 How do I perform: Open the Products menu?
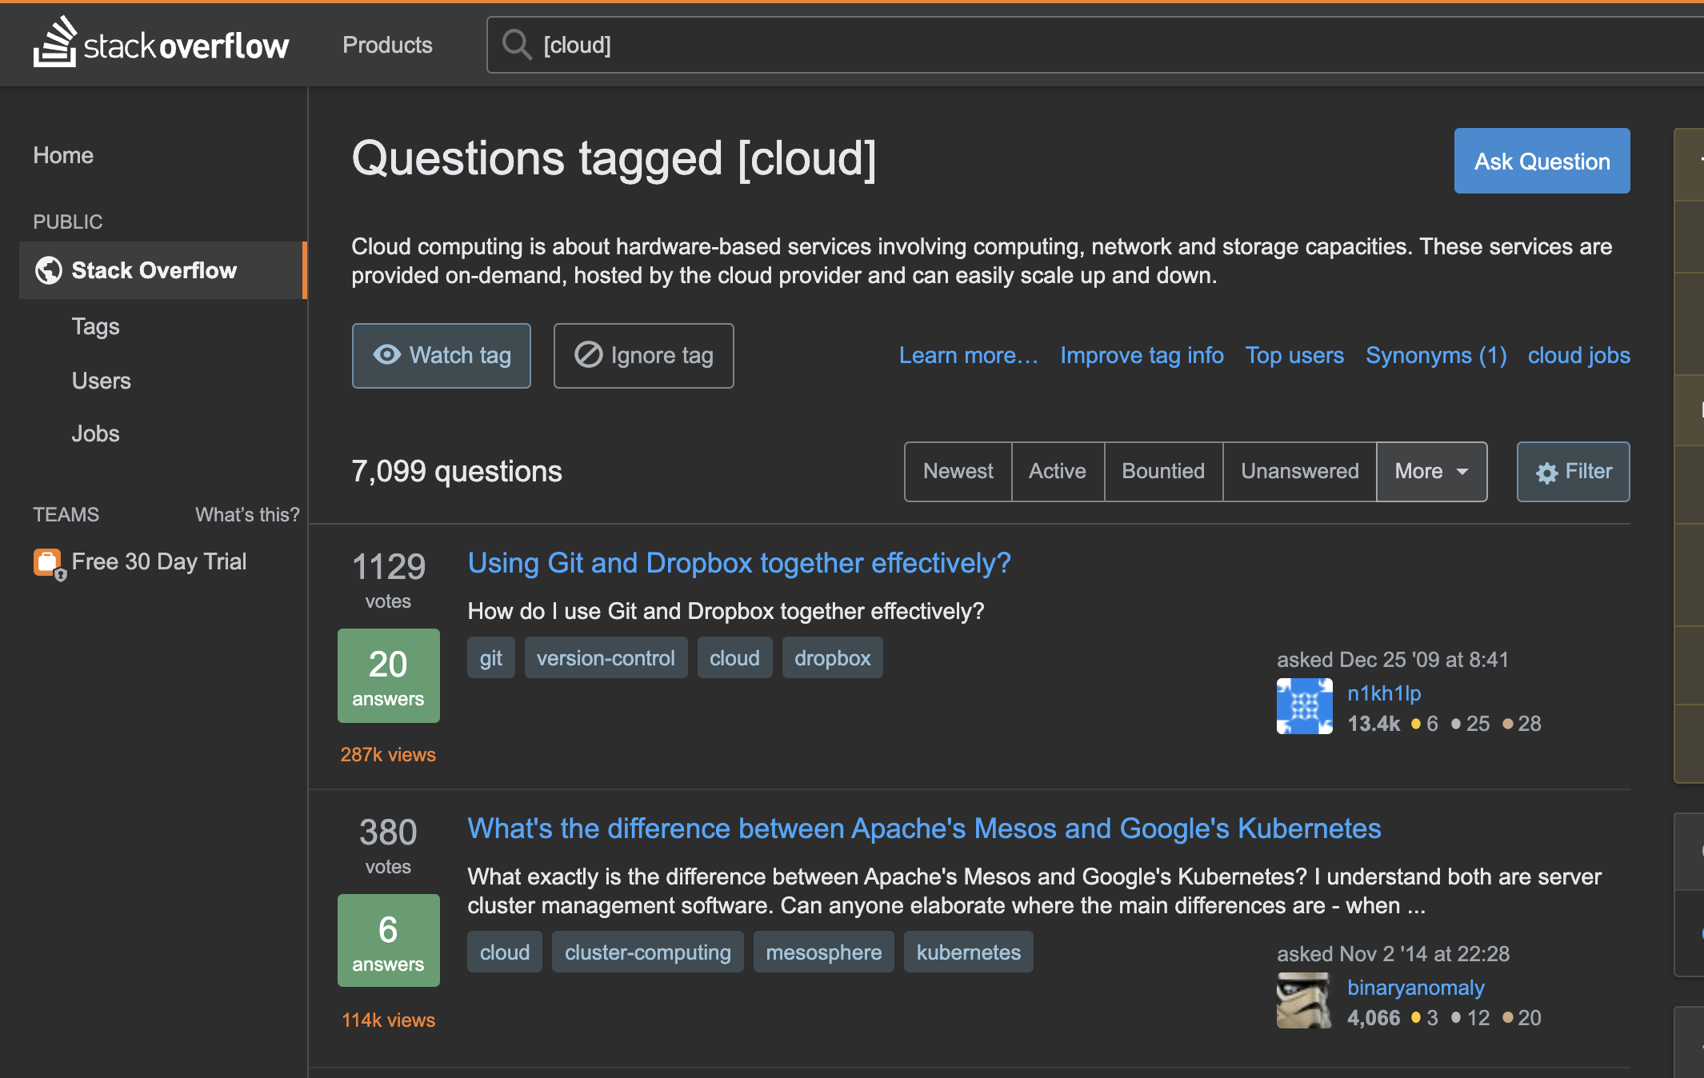pyautogui.click(x=387, y=45)
